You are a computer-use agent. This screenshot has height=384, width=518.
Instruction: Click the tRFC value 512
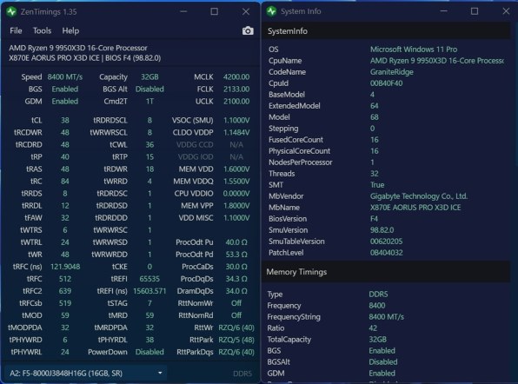coord(65,279)
